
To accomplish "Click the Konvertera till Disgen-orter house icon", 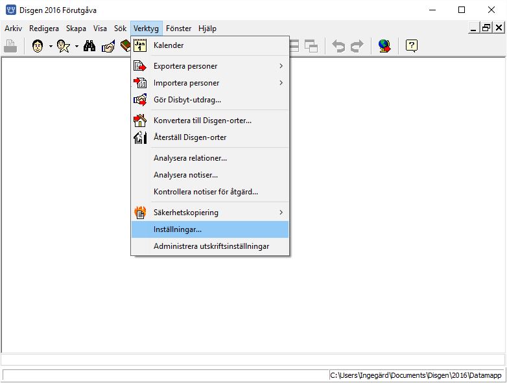I will 140,121.
